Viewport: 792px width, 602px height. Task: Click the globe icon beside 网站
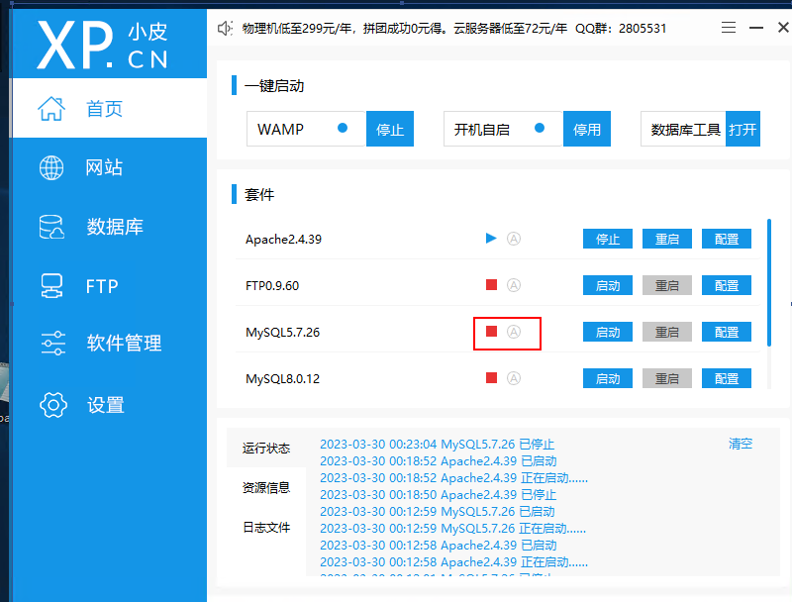pos(51,167)
